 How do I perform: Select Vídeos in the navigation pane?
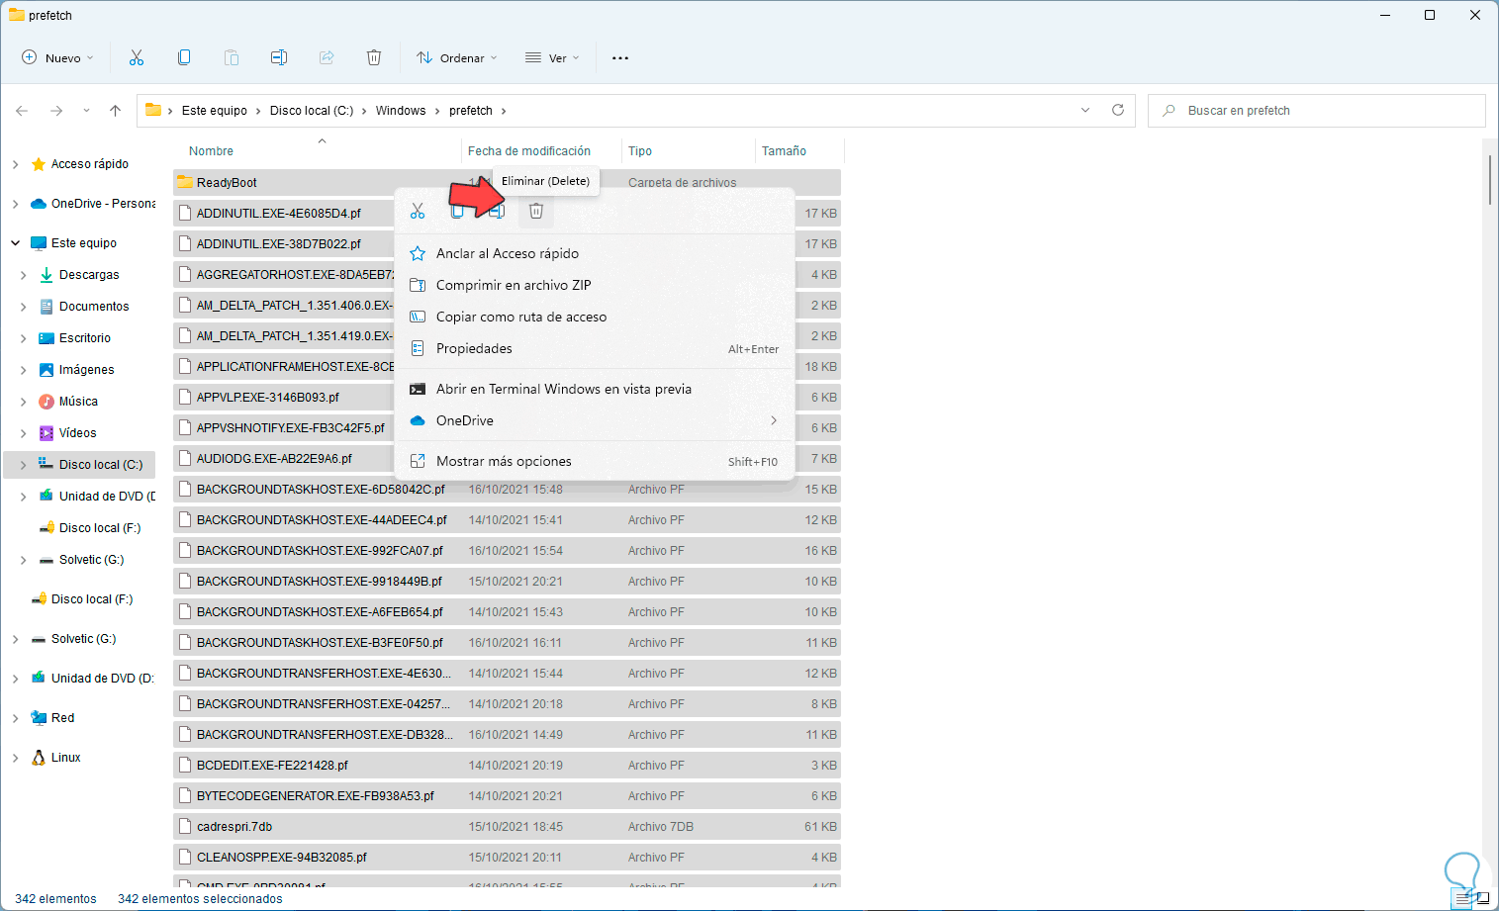click(x=77, y=433)
